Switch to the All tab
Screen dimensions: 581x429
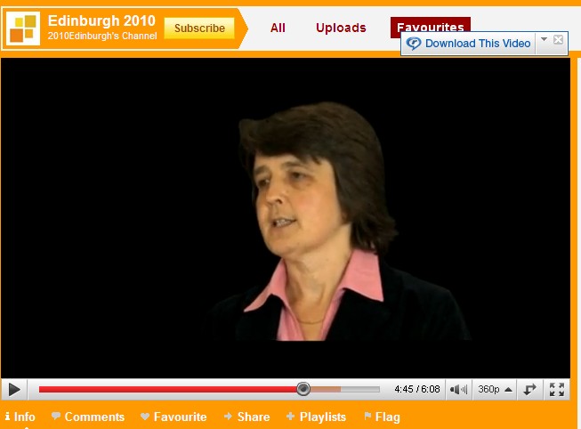pos(278,28)
